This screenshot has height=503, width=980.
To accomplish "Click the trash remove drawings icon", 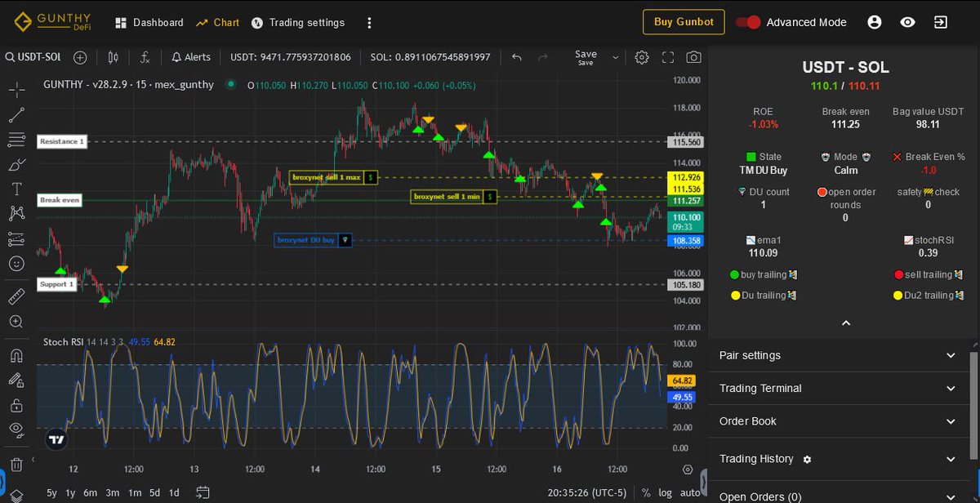I will pyautogui.click(x=16, y=465).
